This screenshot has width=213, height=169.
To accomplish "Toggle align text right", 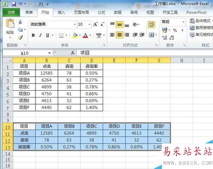I will pos(127,35).
